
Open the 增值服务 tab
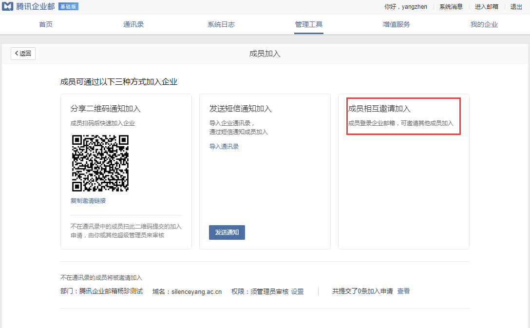(397, 24)
